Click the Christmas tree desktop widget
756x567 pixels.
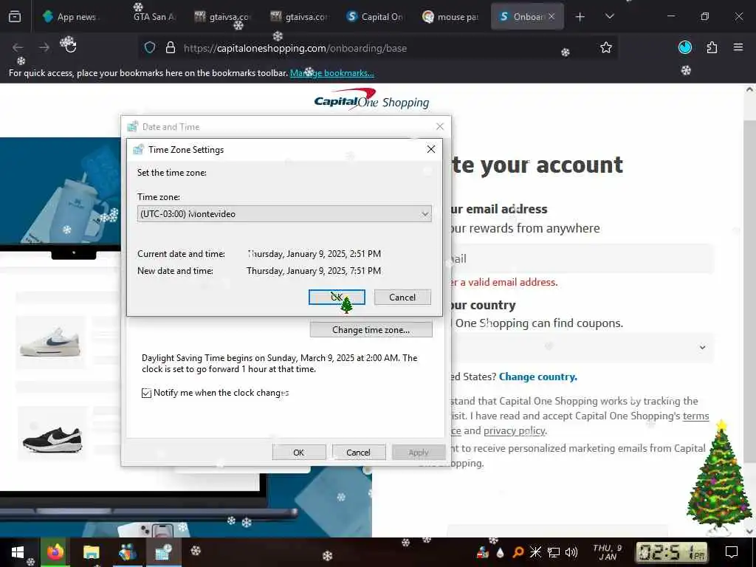(x=719, y=478)
